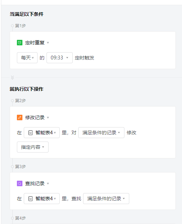Open the 智能表4 table dropdown in step 2
This screenshot has width=182, height=224.
pos(42,133)
